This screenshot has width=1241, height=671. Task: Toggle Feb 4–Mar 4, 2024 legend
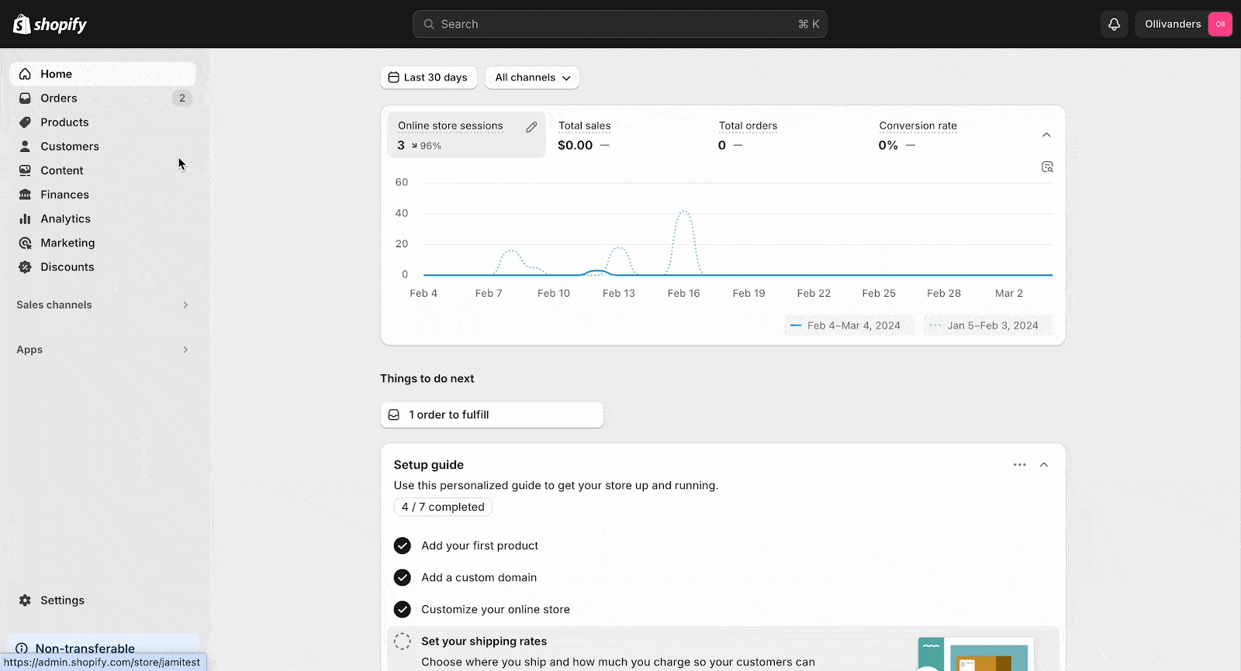(x=849, y=325)
